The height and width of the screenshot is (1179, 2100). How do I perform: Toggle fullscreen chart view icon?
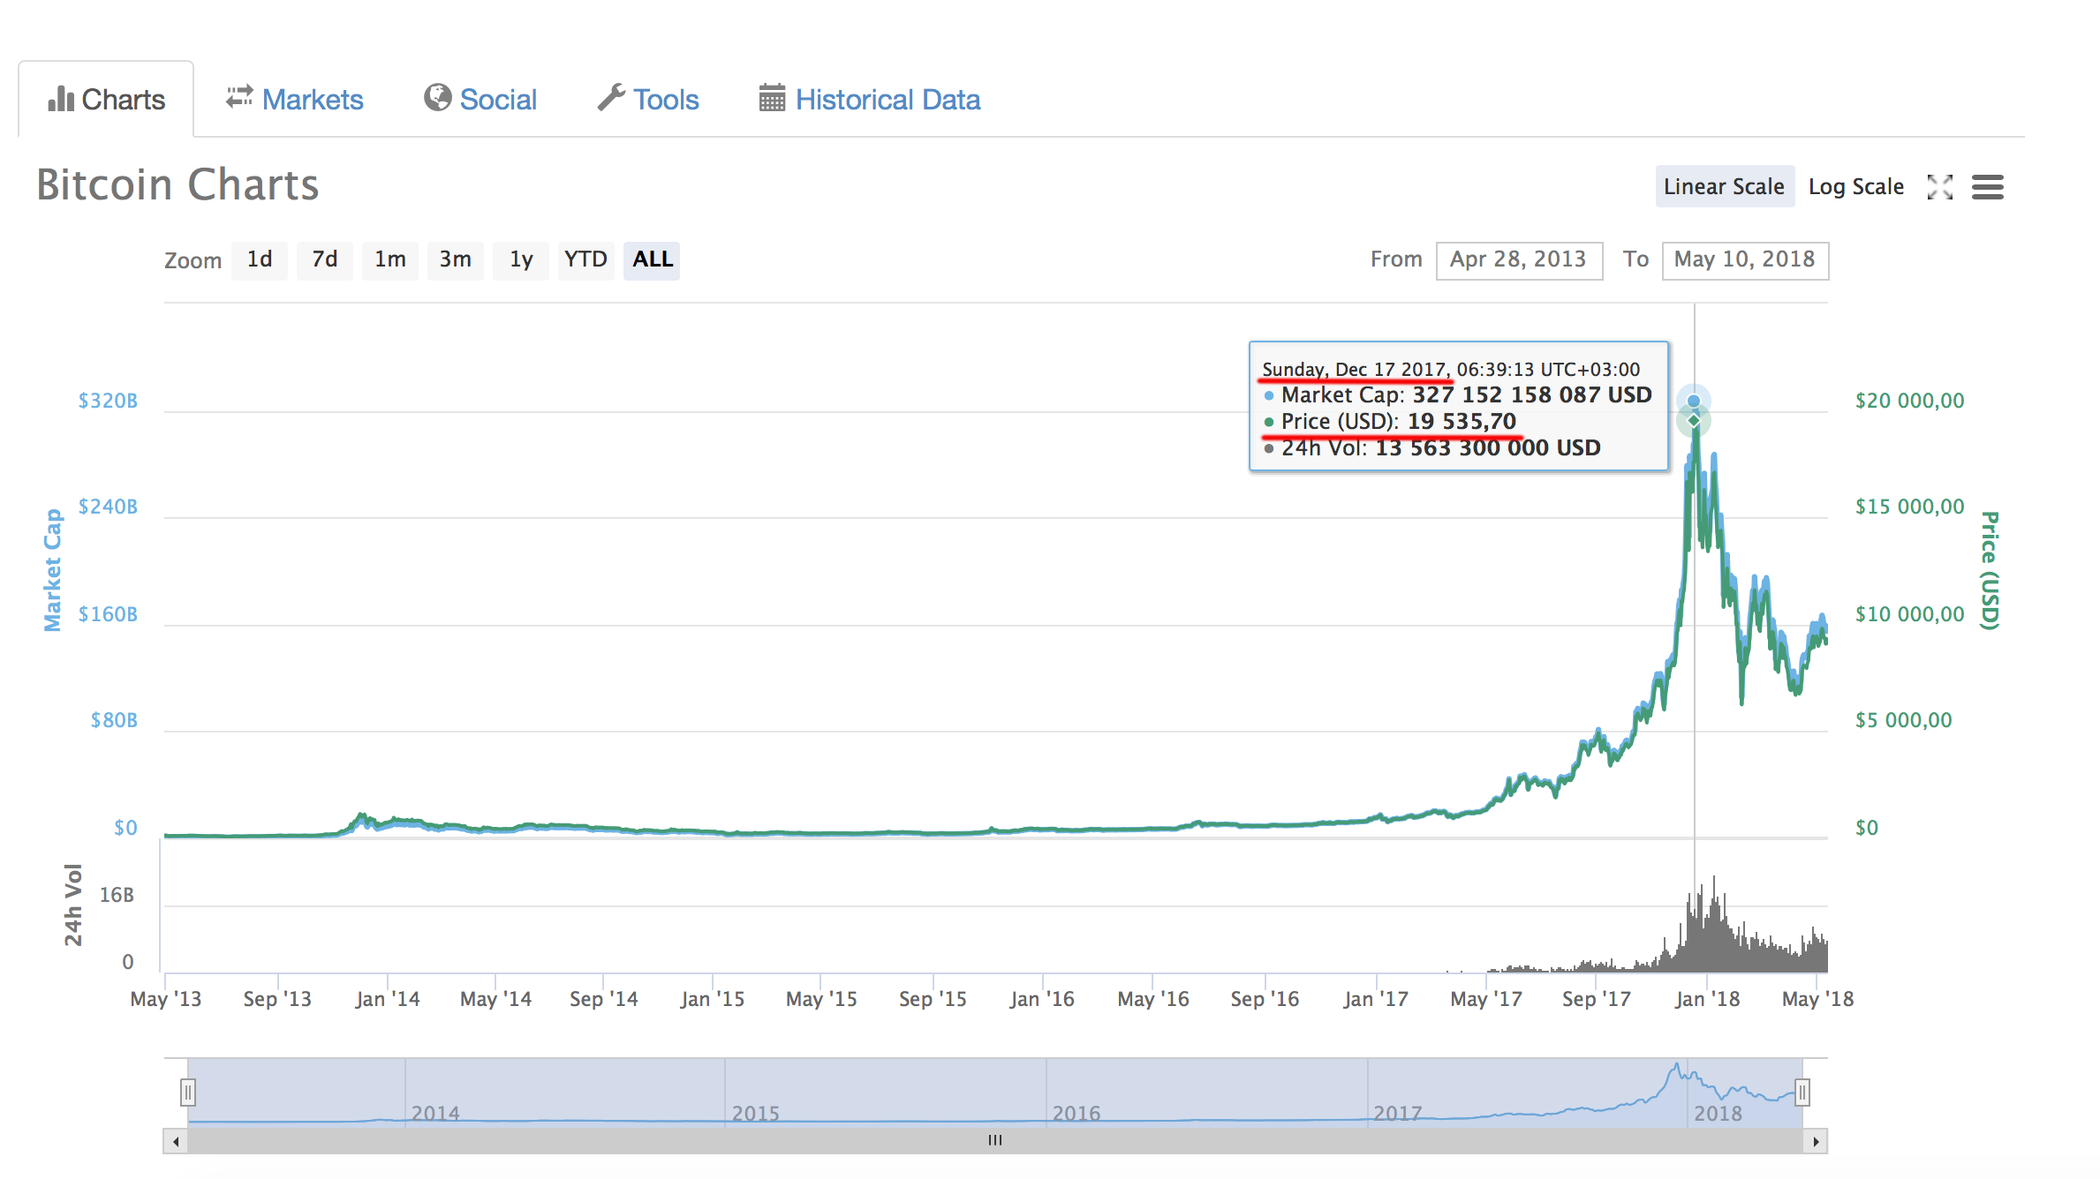point(1940,187)
